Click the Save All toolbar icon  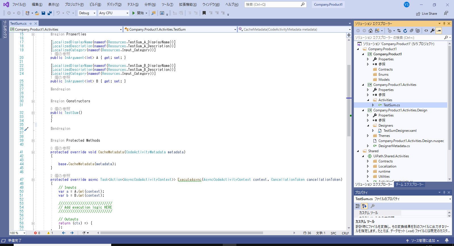click(50, 13)
